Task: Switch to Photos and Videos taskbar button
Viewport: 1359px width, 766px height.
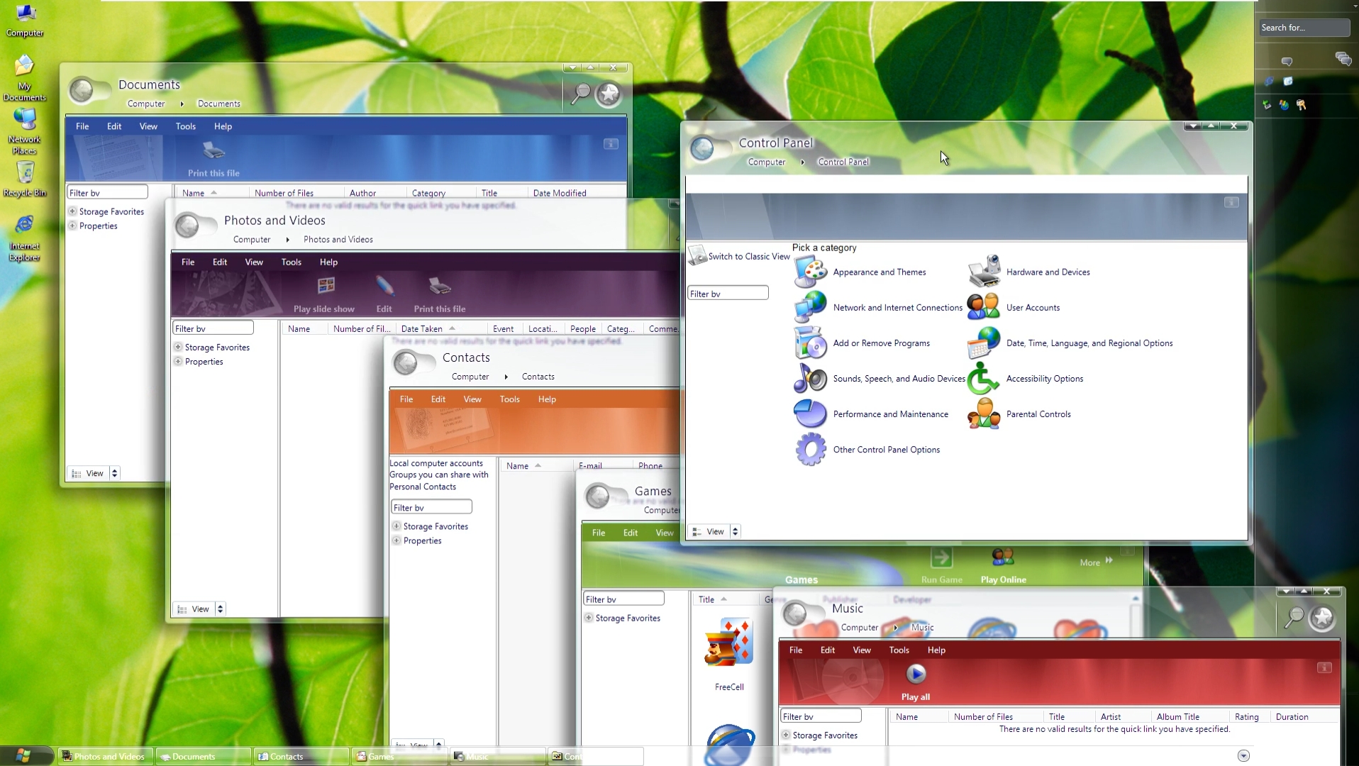Action: pyautogui.click(x=104, y=756)
